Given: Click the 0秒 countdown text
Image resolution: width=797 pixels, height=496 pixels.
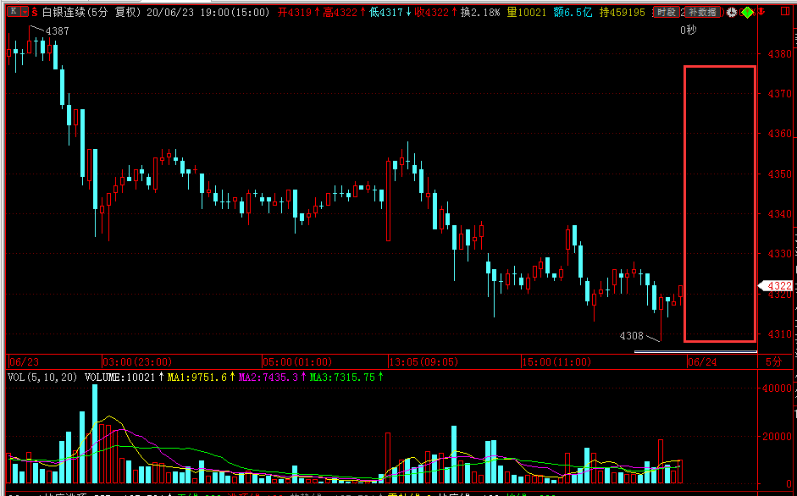Looking at the screenshot, I should [x=689, y=30].
